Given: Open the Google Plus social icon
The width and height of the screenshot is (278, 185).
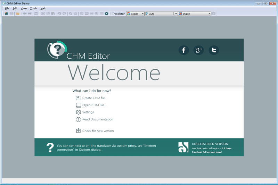Looking at the screenshot, I should 199,50.
